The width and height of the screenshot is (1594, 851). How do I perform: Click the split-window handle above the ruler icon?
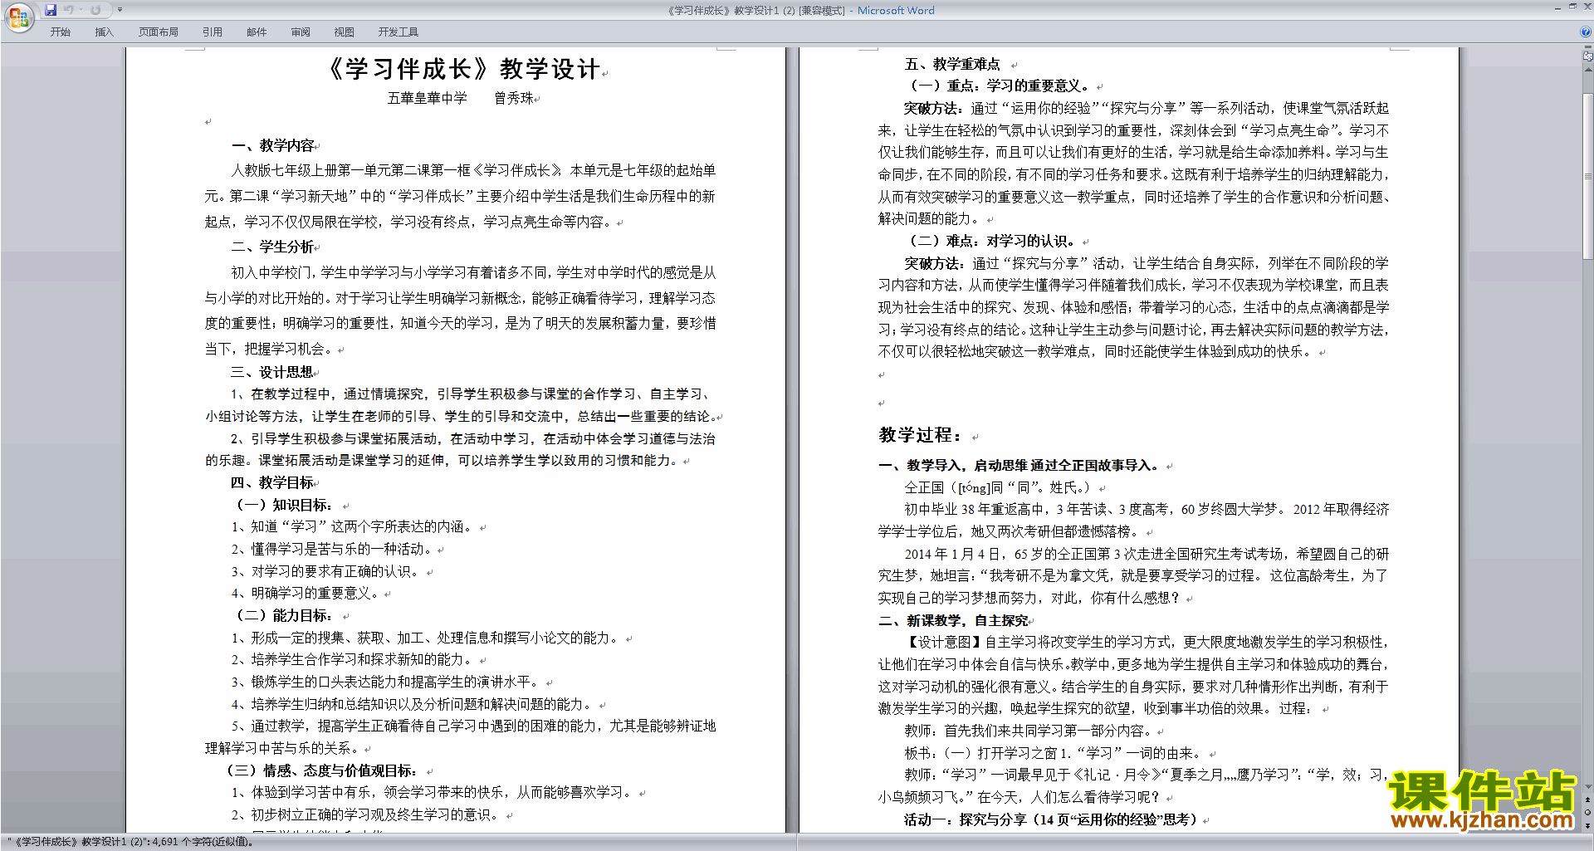pos(1588,47)
